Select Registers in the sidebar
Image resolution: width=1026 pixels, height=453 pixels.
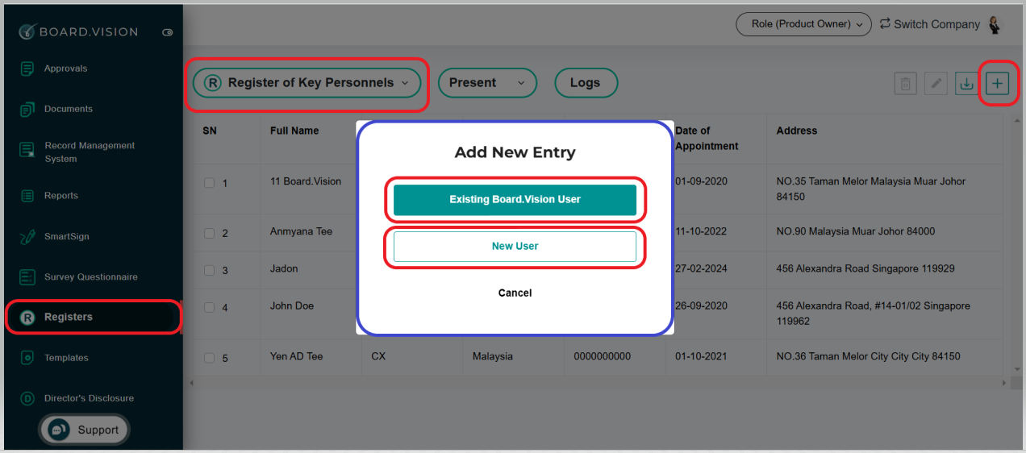93,317
